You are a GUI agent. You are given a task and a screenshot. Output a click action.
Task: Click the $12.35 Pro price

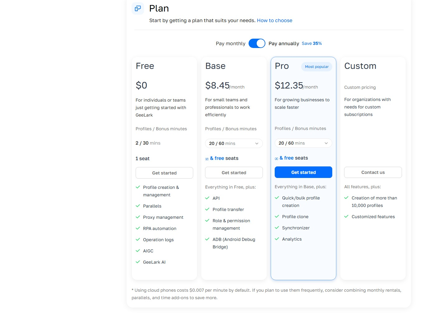click(289, 85)
